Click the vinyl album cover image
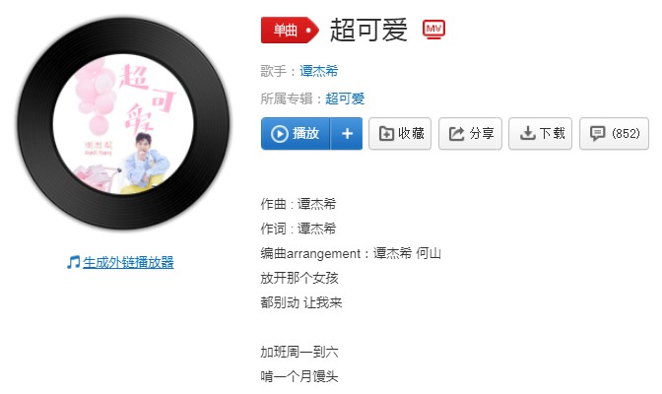Viewport: 662px width, 394px height. click(123, 124)
